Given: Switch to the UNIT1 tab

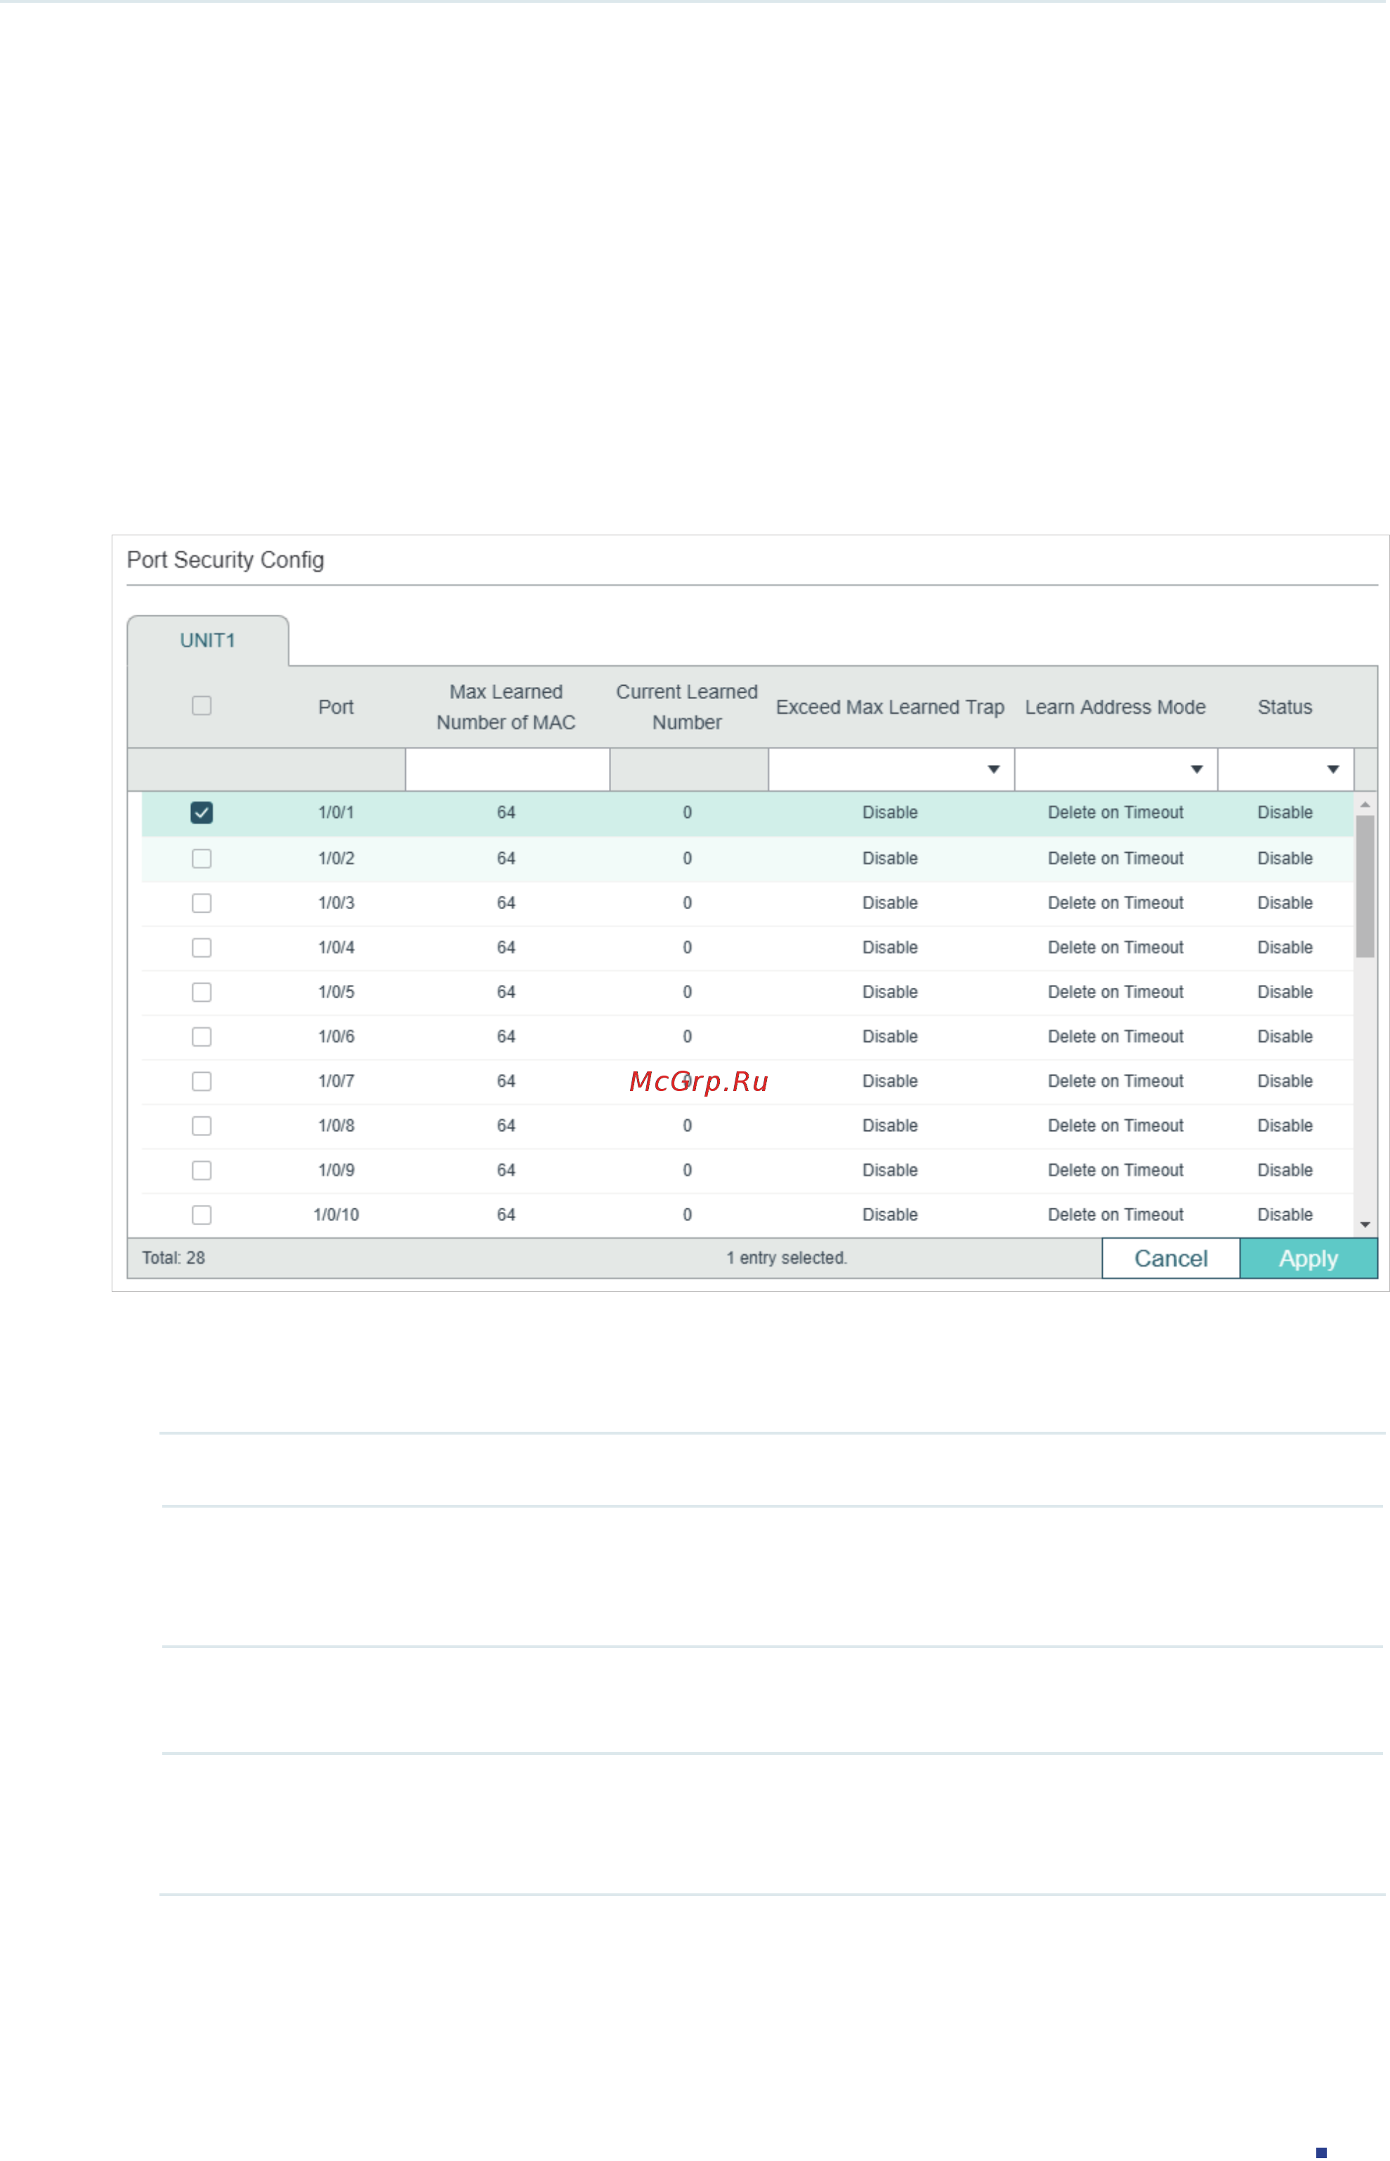Looking at the screenshot, I should (x=208, y=641).
